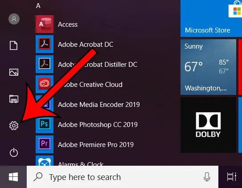Launch Adobe Acrobat Distiller DC
Image resolution: width=242 pixels, height=188 pixels.
pyautogui.click(x=98, y=65)
